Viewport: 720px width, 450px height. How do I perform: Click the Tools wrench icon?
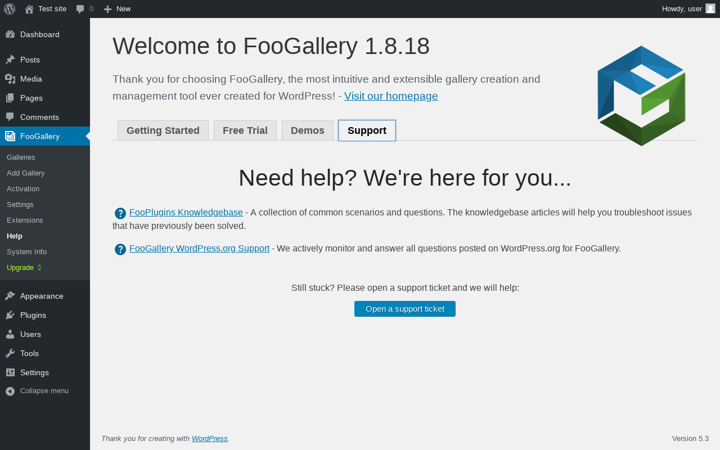pos(10,353)
